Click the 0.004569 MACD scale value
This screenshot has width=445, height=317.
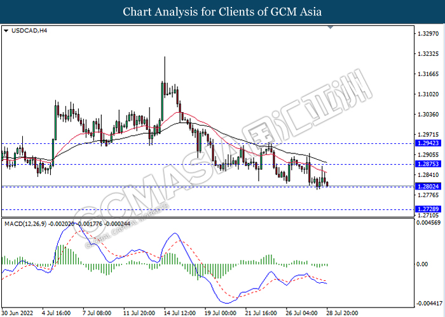coord(428,223)
